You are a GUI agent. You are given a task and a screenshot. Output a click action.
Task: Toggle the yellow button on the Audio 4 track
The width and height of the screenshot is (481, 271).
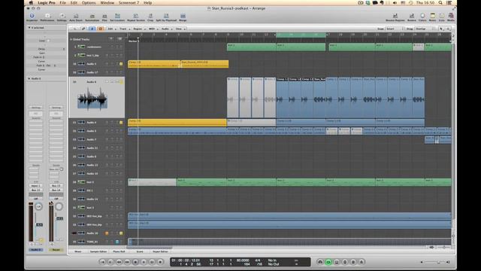pos(121,122)
